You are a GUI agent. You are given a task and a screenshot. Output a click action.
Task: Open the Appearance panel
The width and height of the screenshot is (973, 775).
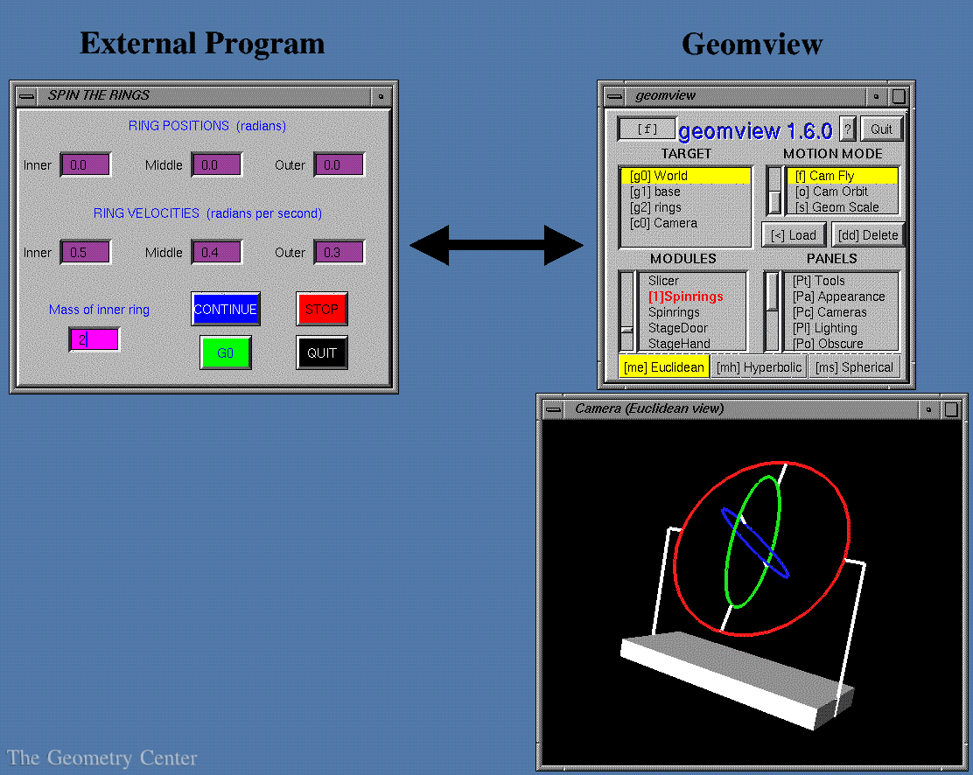[839, 297]
